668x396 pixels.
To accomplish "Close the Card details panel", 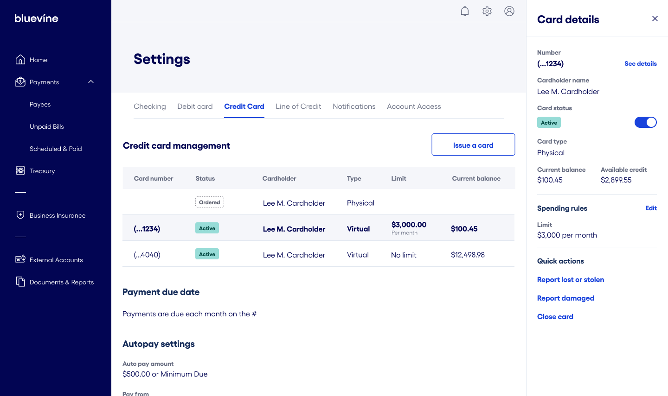I will 655,19.
